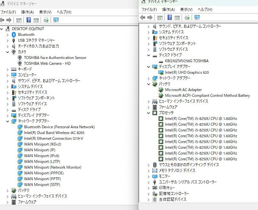Expand モニター category in right window
The height and width of the screenshot is (210, 258).
149,177
